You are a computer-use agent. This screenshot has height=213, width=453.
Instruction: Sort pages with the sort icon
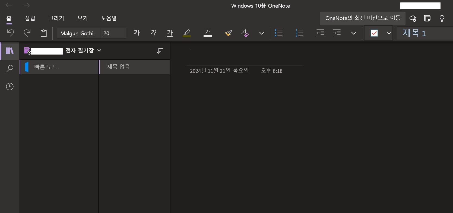160,51
